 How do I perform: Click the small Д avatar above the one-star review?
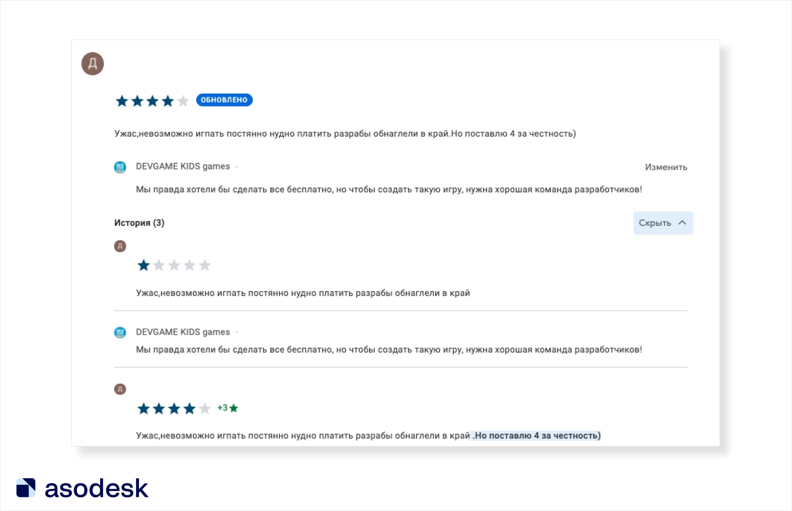120,246
